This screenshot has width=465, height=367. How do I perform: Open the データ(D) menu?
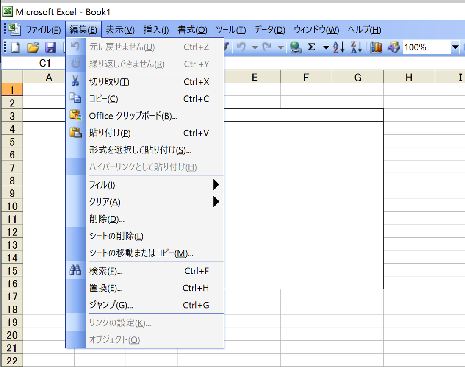coord(270,30)
